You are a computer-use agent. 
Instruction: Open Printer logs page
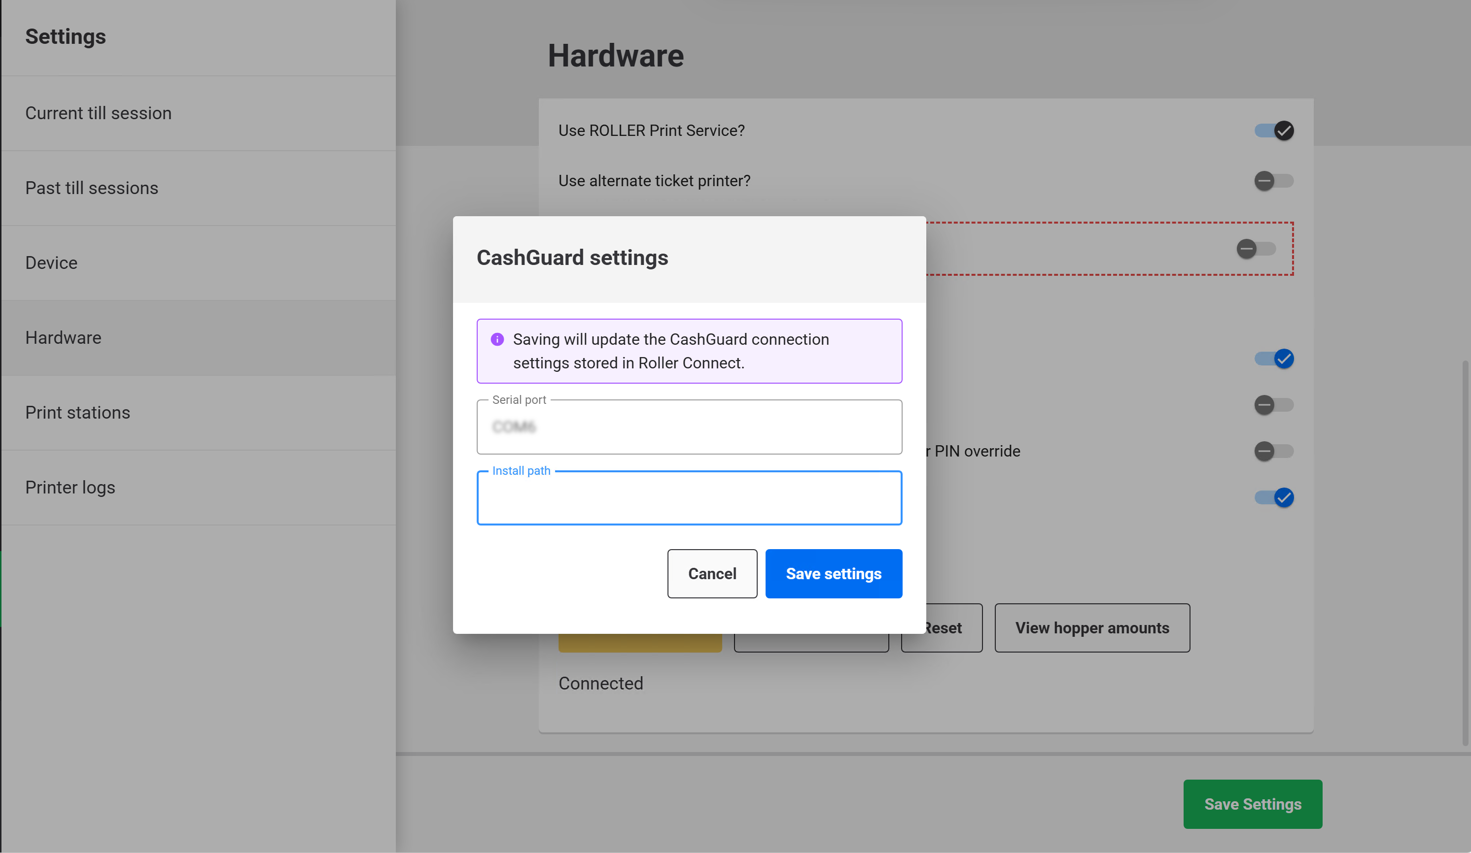199,488
